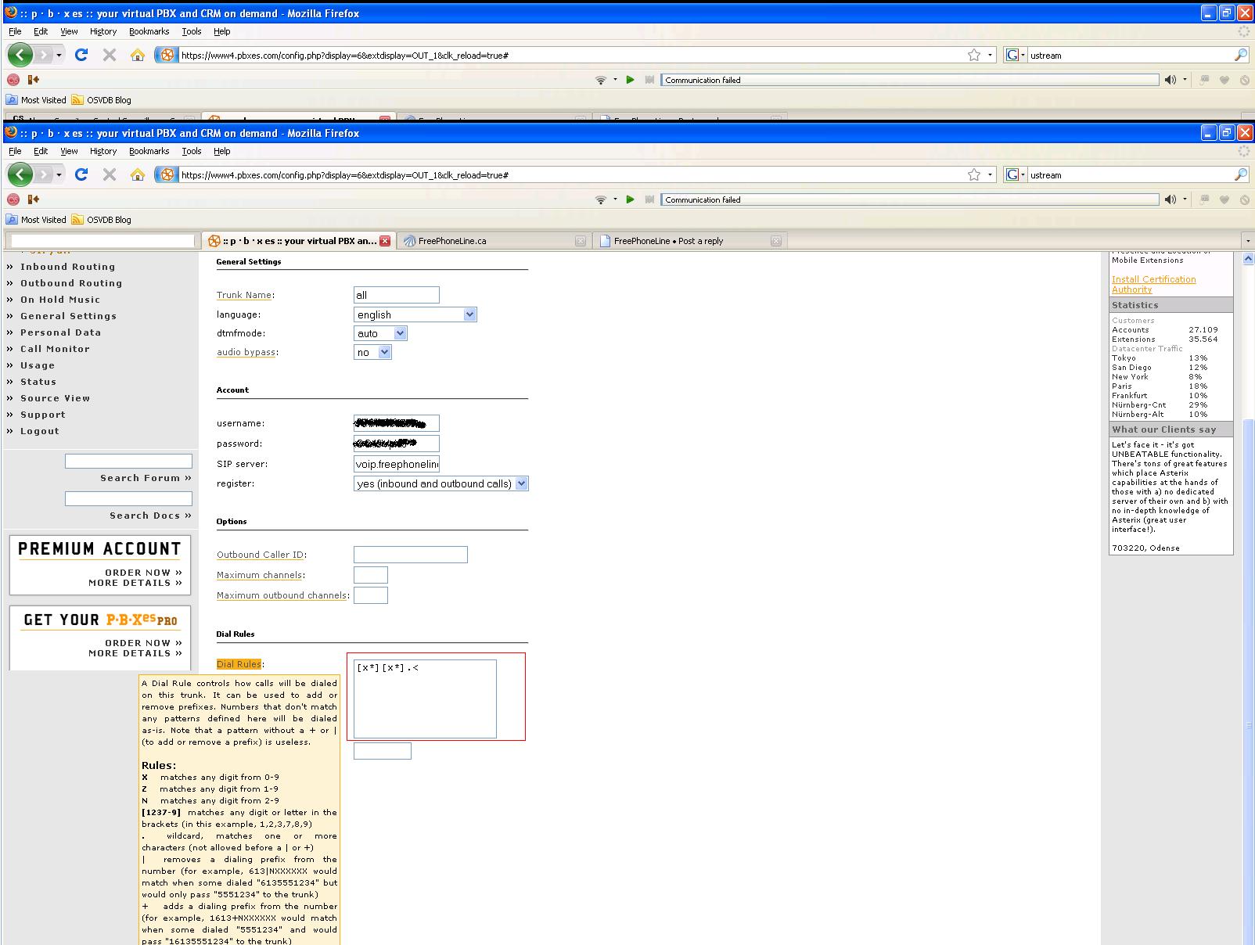1255x945 pixels.
Task: Open Call Monitor in sidebar
Action: [x=55, y=349]
